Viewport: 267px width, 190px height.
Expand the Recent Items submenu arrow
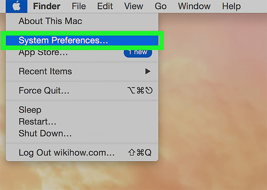pos(148,71)
